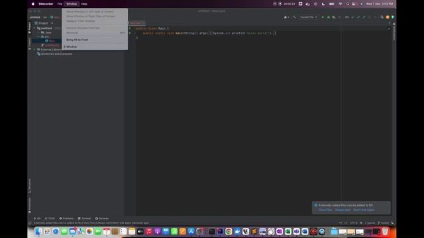Open the TODO tool window tab
Viewport: 424px width, 238px height.
coord(50,219)
